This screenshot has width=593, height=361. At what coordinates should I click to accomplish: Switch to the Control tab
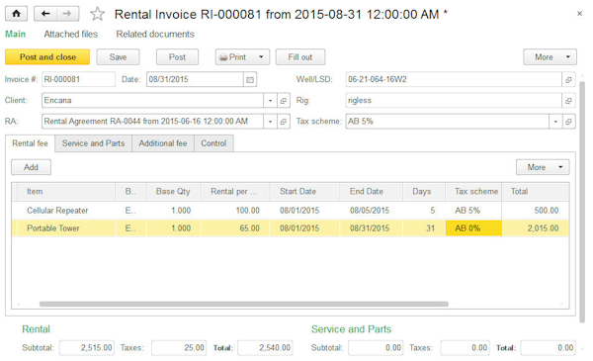point(213,143)
